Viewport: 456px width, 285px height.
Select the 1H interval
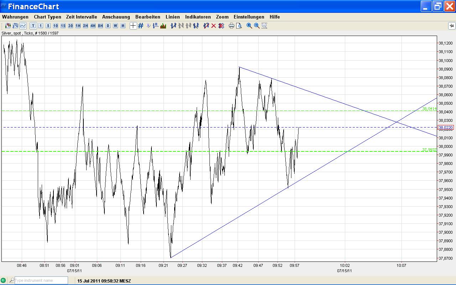point(78,26)
